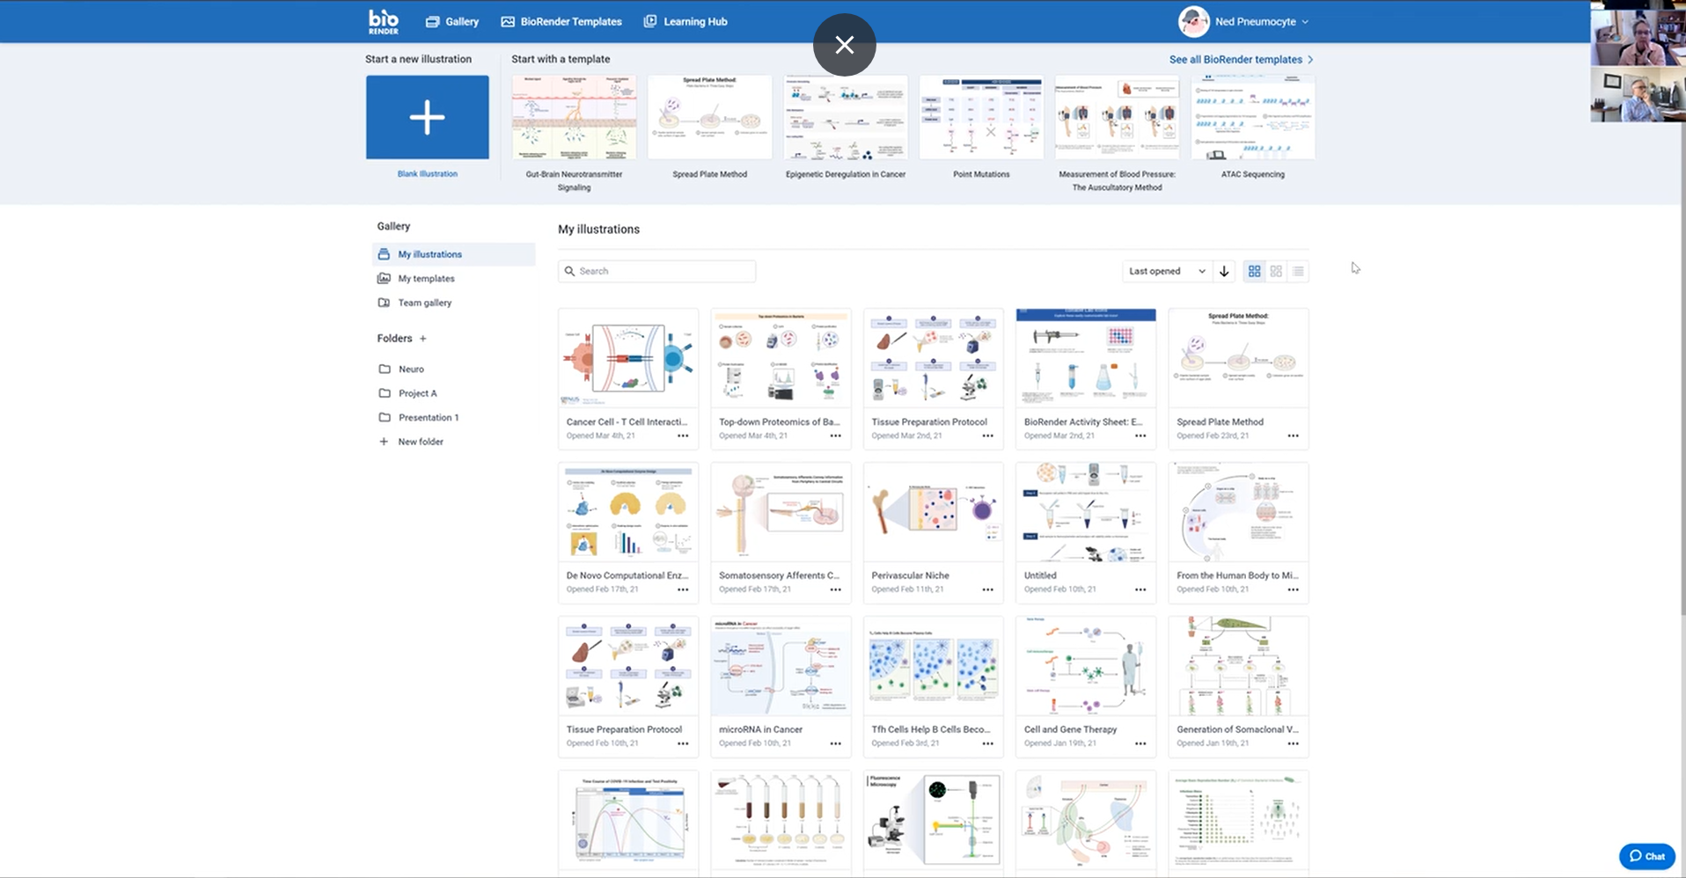
Task: Start a New folder
Action: tap(419, 441)
